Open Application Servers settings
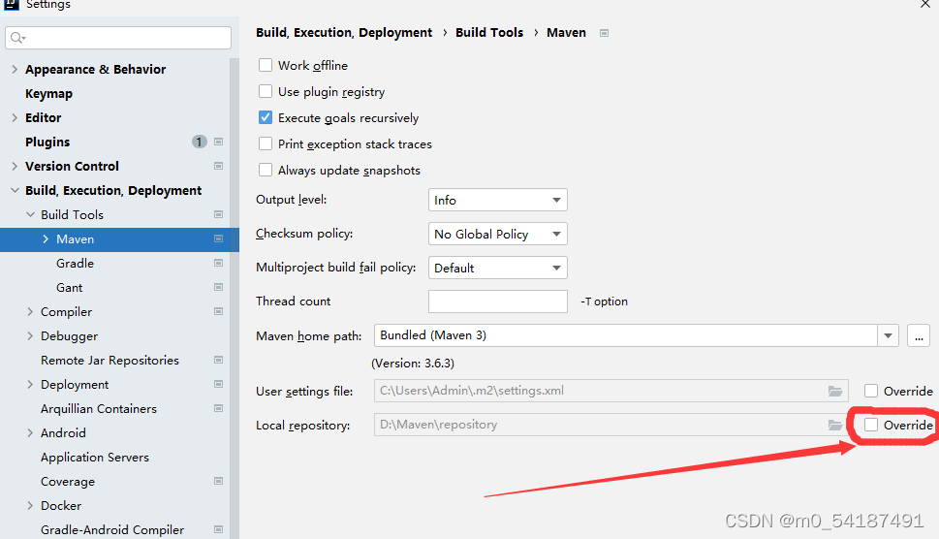The width and height of the screenshot is (939, 539). (95, 458)
